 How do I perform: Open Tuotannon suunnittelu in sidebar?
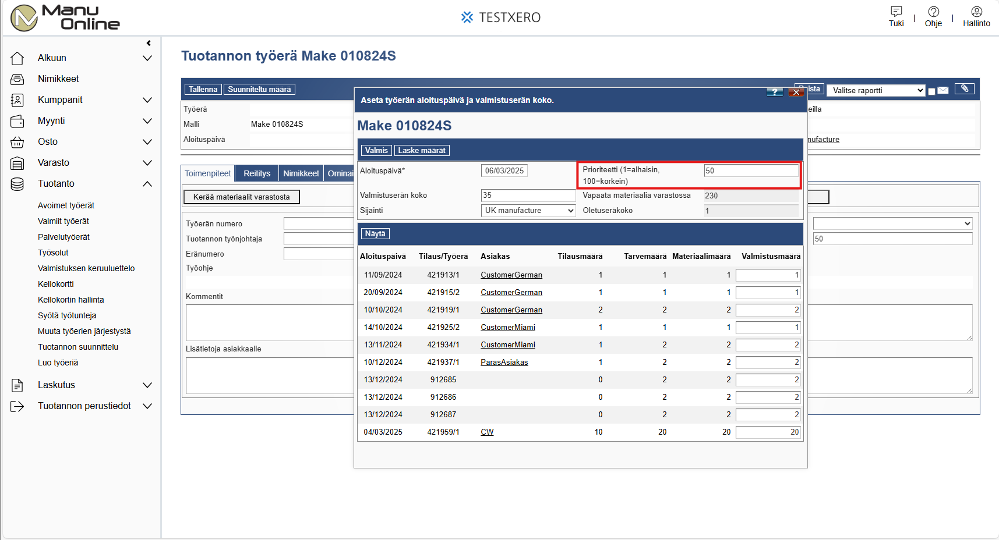(x=78, y=347)
